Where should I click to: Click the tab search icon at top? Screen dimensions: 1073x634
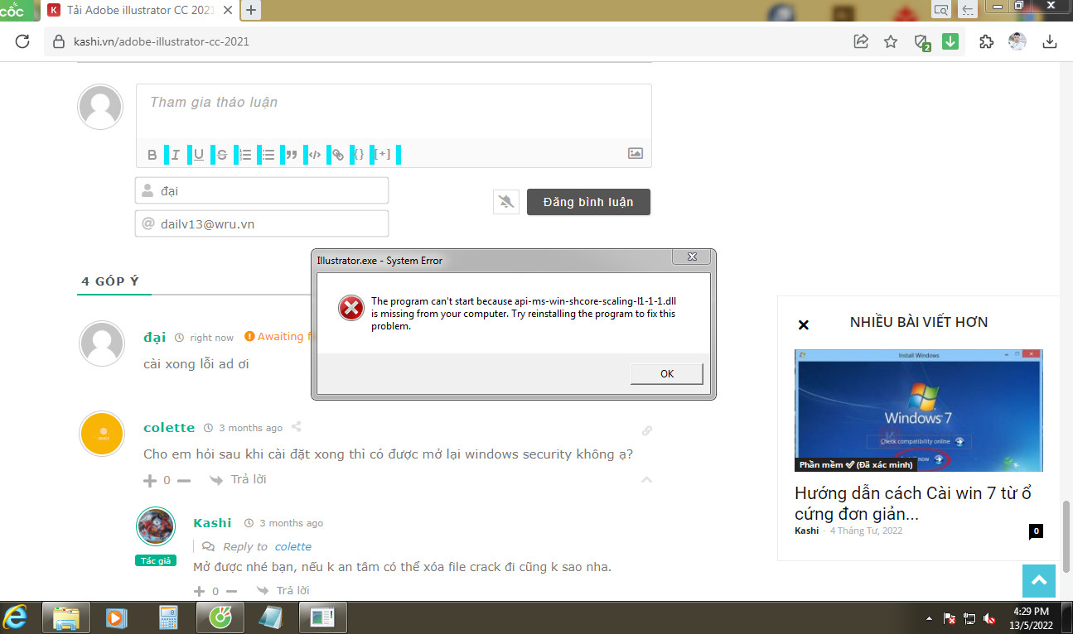point(940,10)
